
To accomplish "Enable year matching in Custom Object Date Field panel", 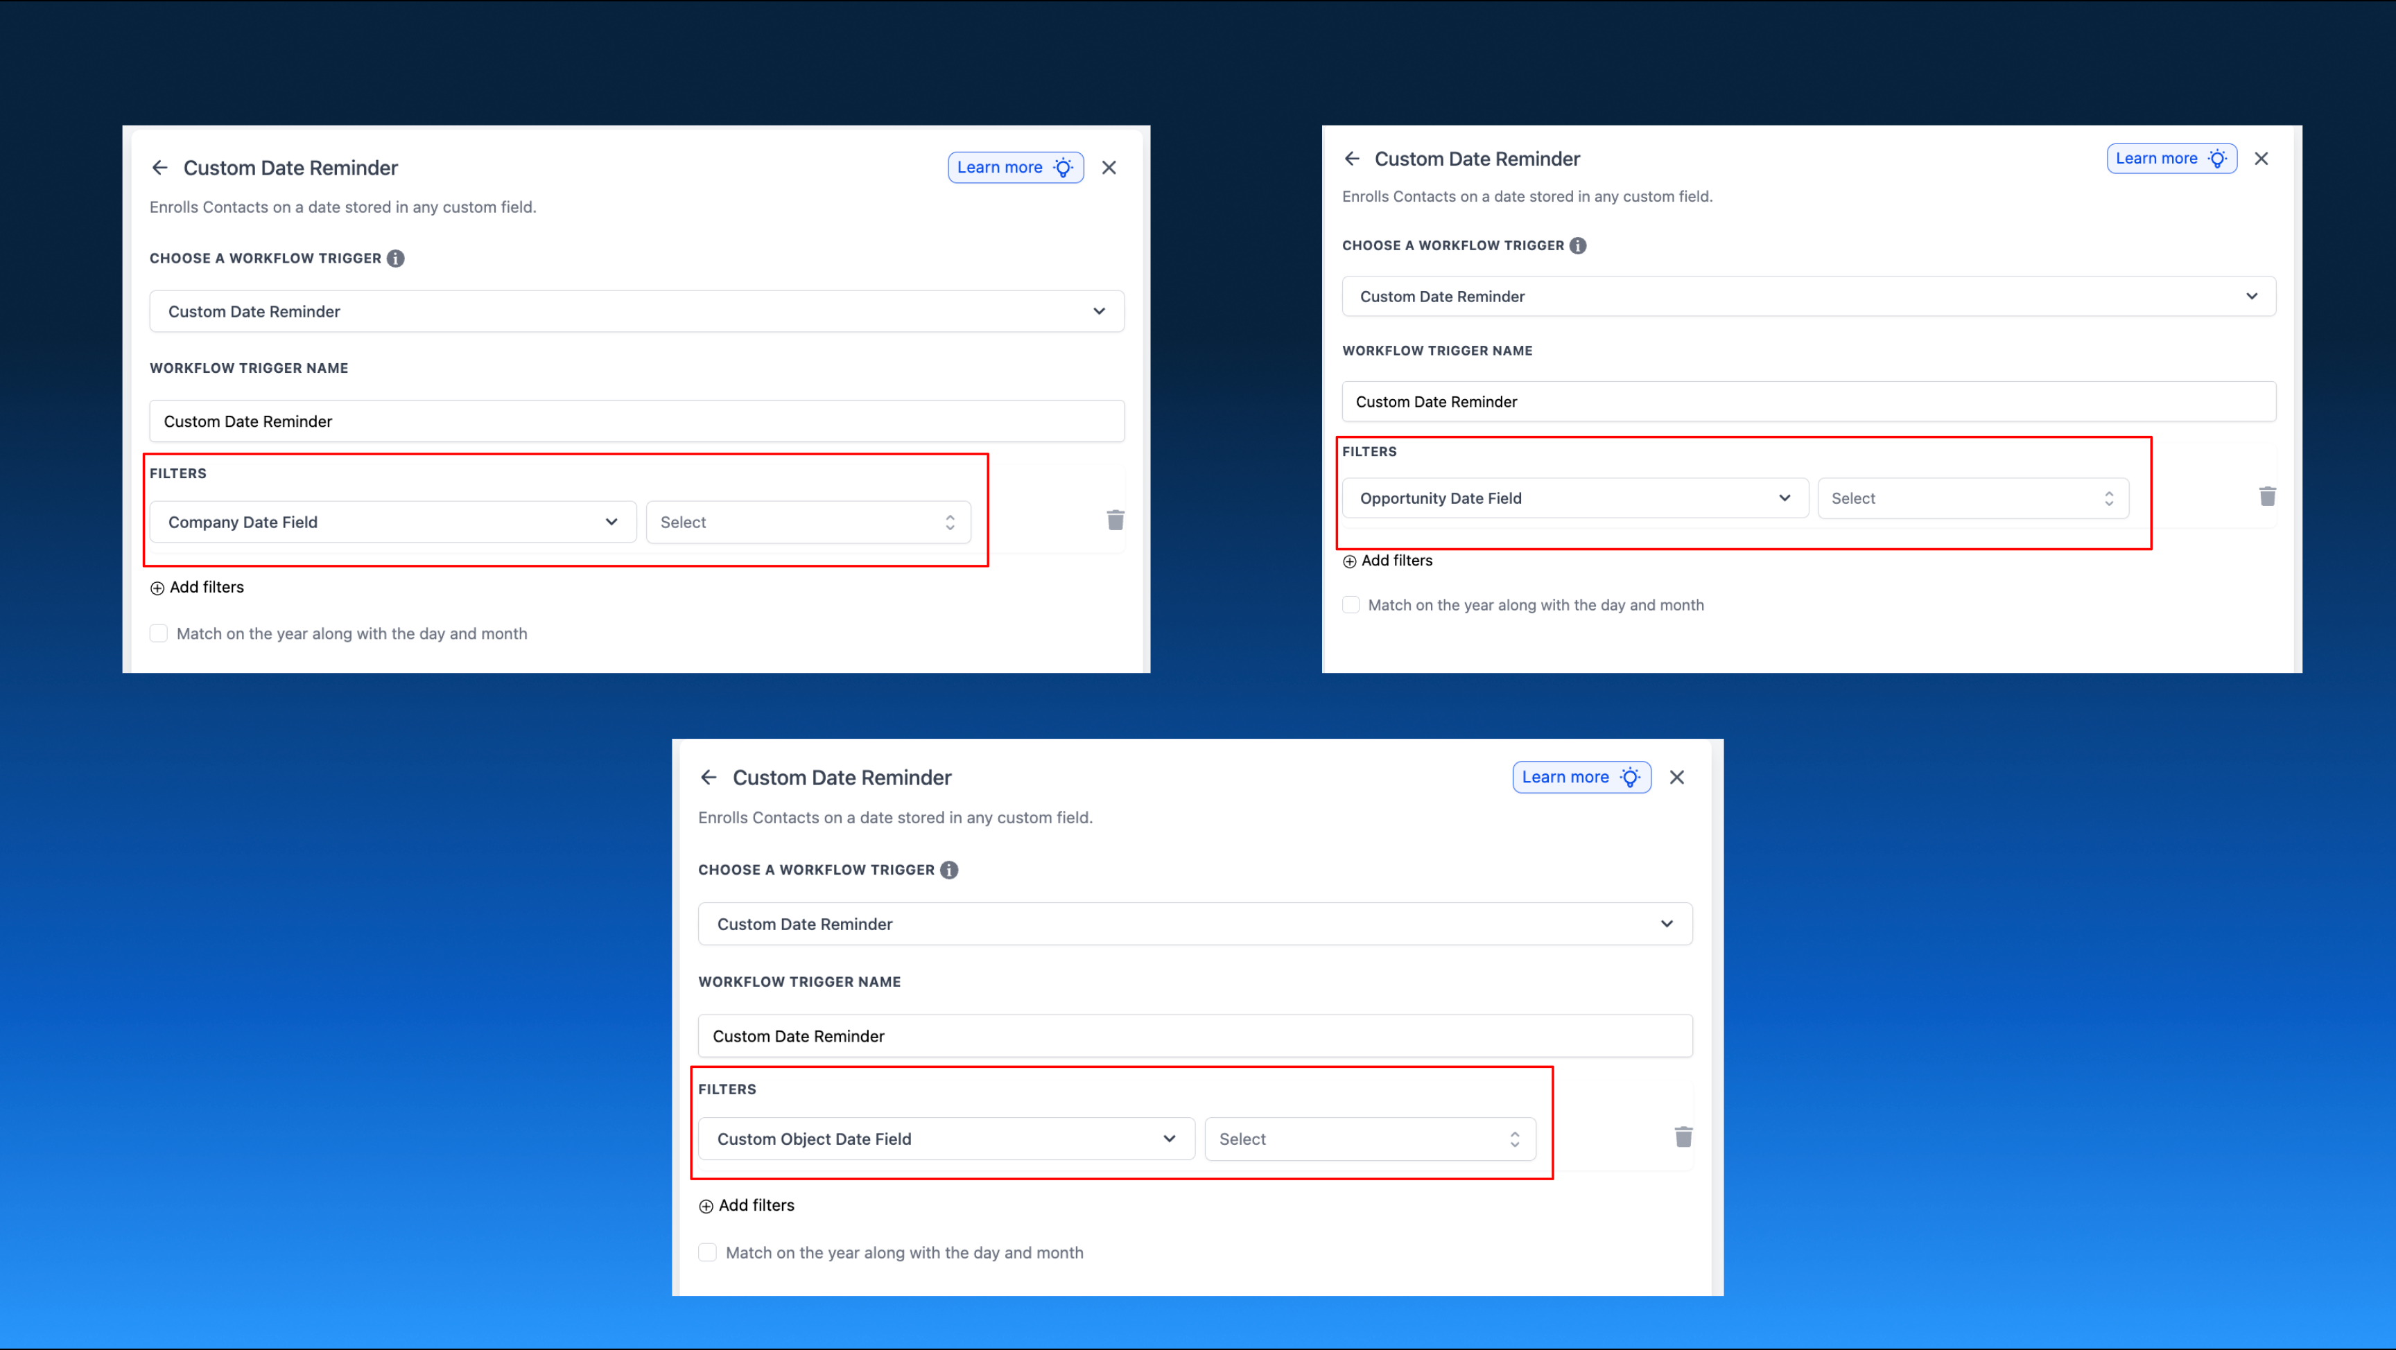I will [708, 1252].
